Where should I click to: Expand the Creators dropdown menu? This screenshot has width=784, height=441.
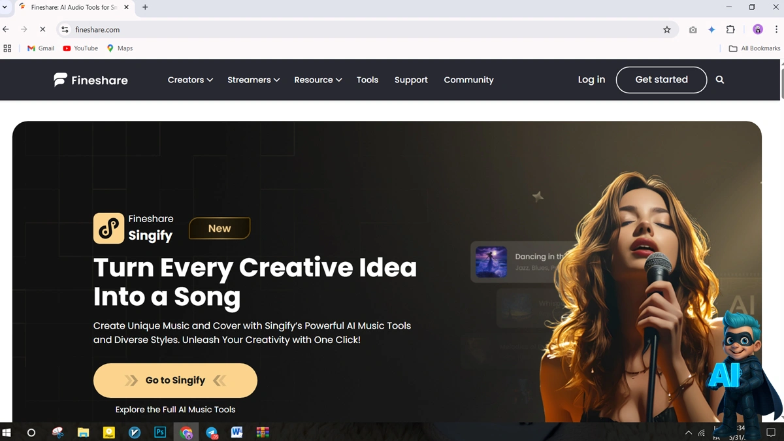pyautogui.click(x=190, y=80)
